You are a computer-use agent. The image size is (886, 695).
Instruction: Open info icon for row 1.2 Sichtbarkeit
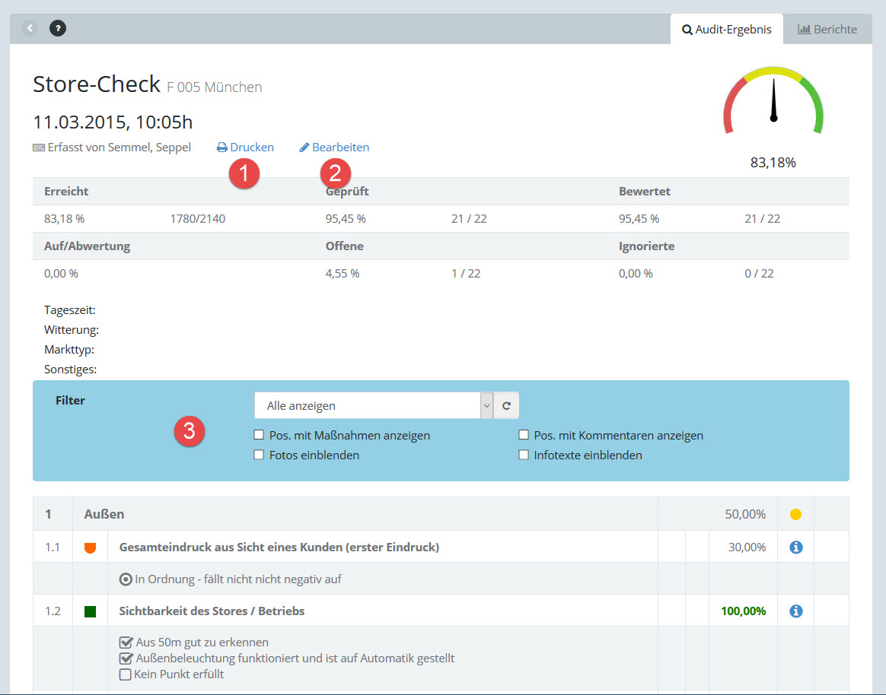[795, 611]
